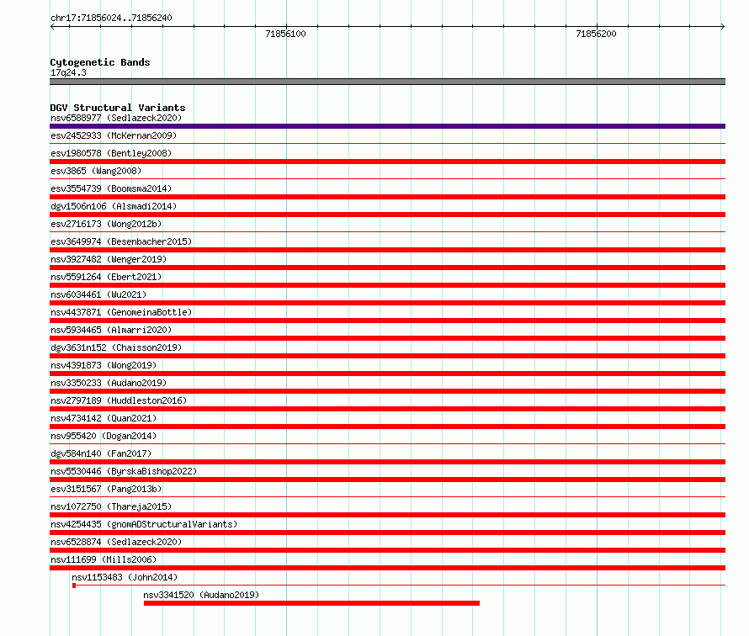Click the nsv111699 (Mills2006) label
The height and width of the screenshot is (636, 749).
click(104, 559)
